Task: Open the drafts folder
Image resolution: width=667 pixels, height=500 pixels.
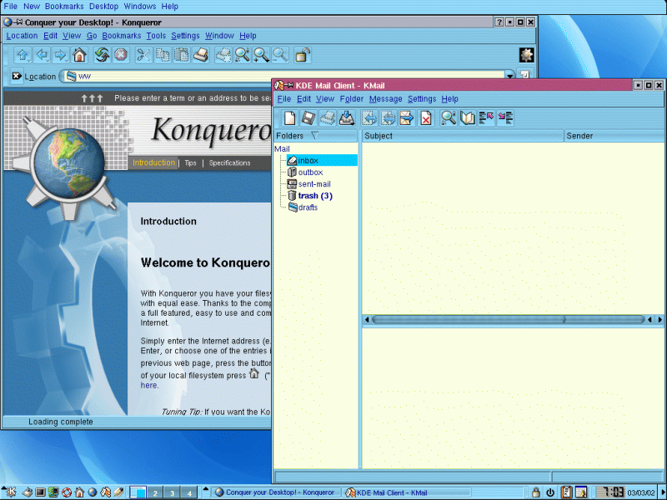Action: (303, 207)
